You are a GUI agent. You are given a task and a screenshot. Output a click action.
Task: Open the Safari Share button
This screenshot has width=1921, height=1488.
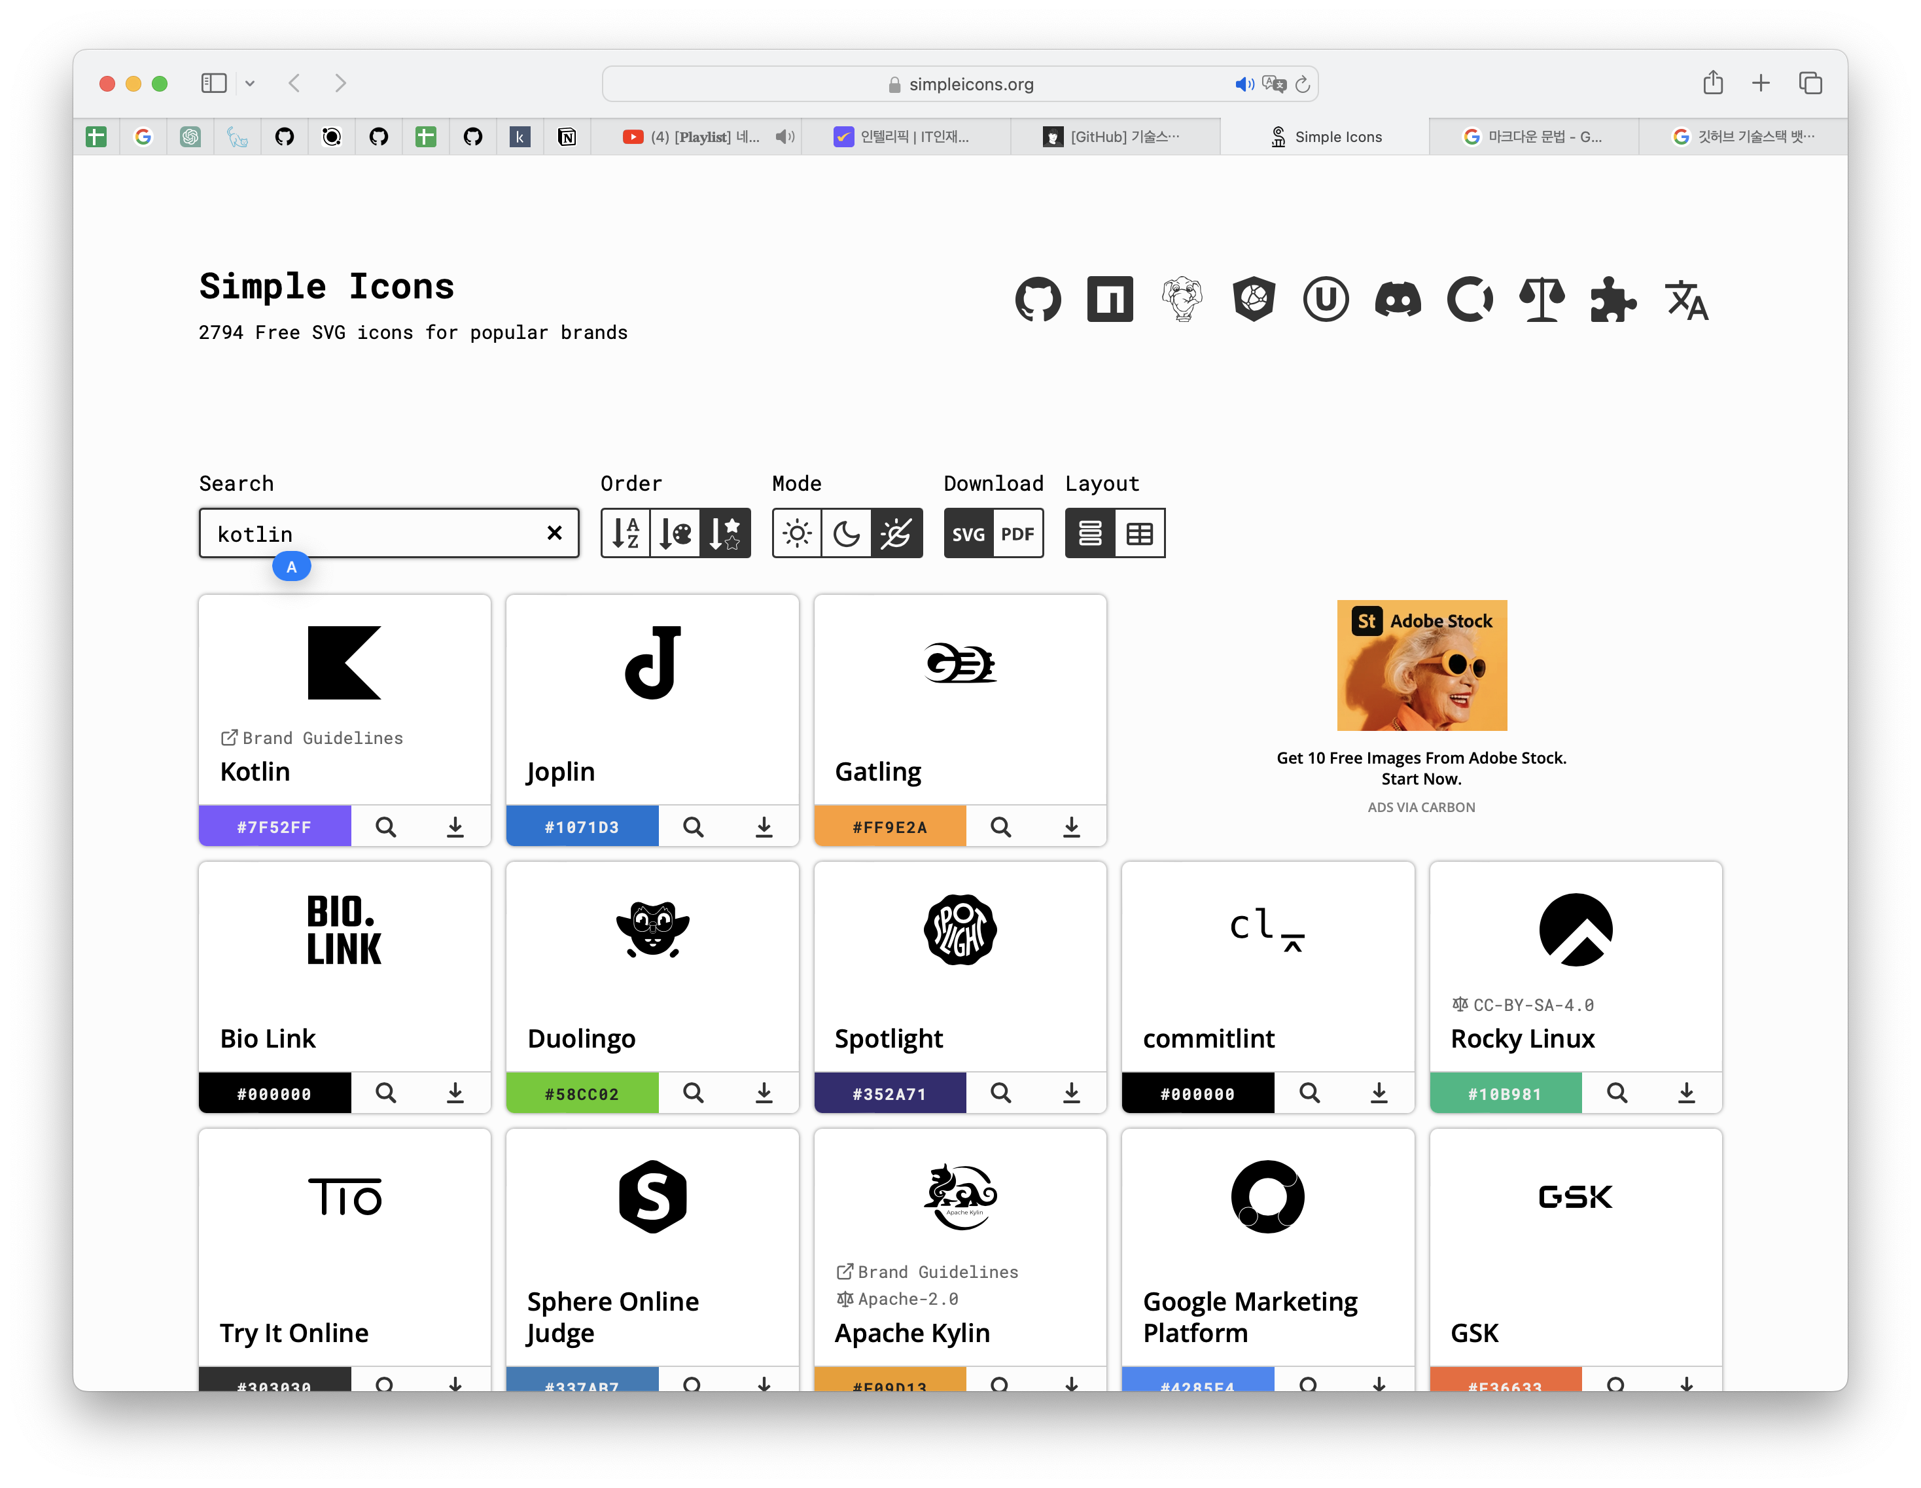(x=1712, y=82)
